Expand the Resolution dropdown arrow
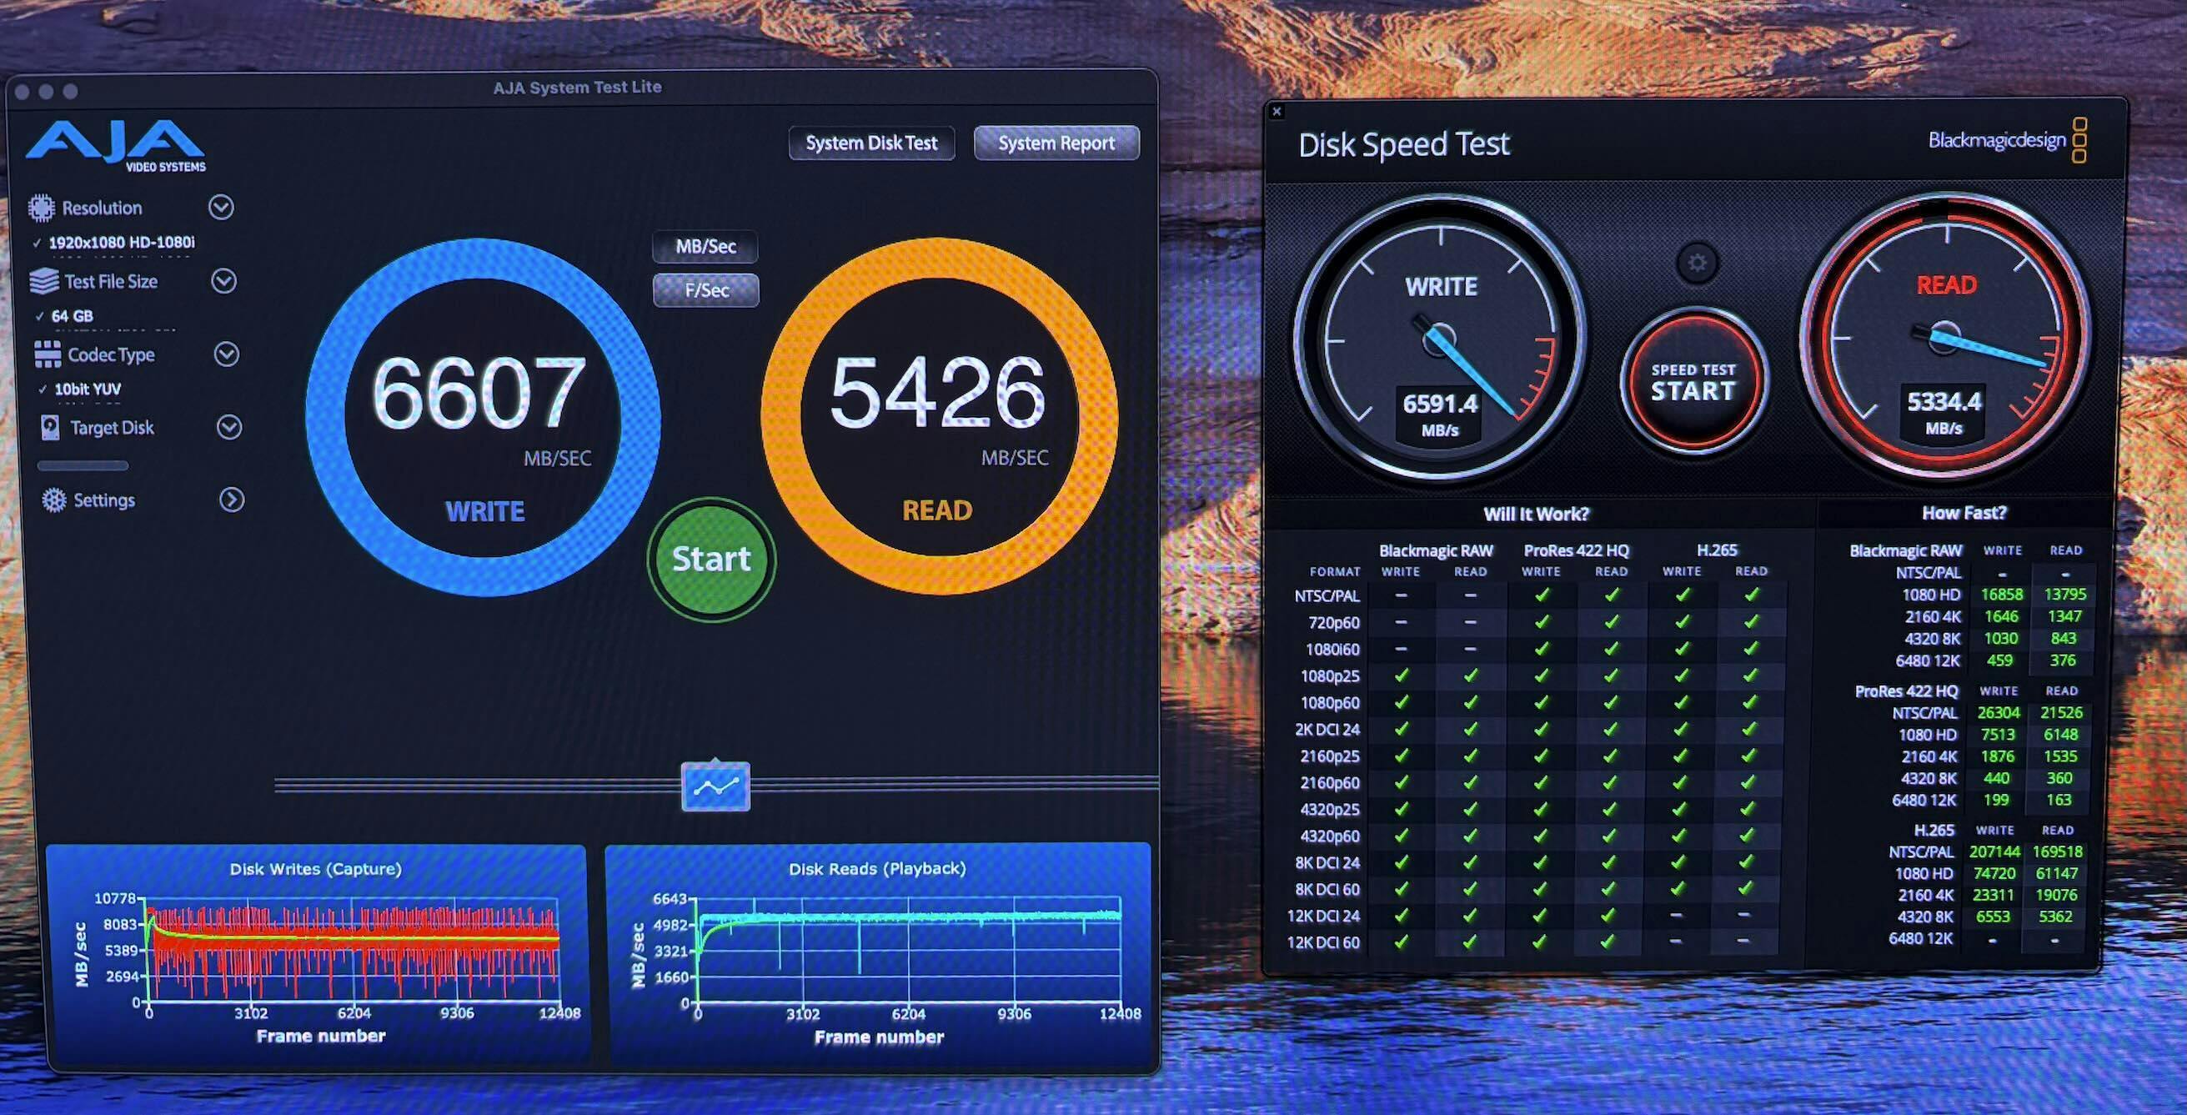 tap(222, 208)
